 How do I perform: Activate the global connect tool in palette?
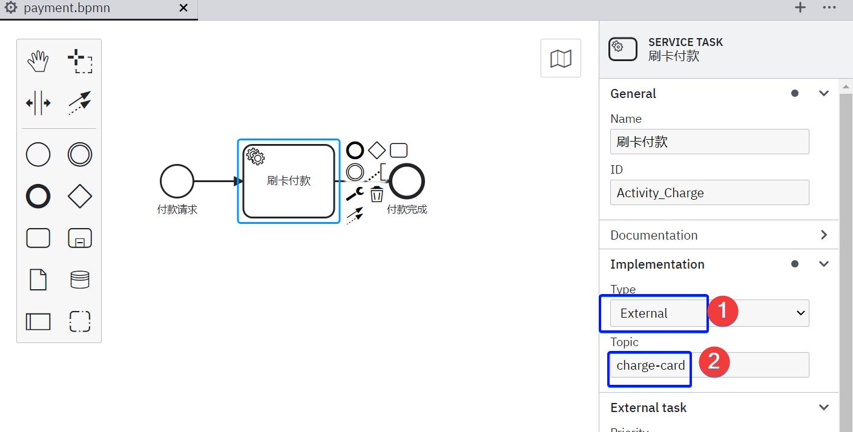[x=80, y=103]
